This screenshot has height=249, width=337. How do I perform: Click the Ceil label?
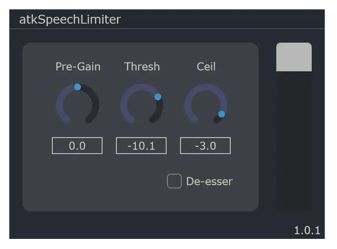tap(206, 66)
